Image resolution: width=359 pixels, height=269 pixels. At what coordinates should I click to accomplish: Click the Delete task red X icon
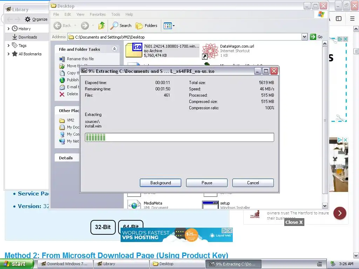pyautogui.click(x=62, y=94)
